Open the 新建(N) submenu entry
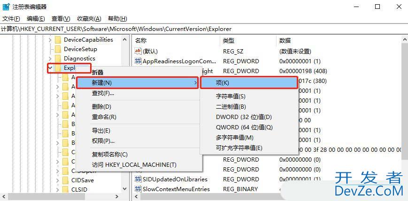 click(138, 83)
